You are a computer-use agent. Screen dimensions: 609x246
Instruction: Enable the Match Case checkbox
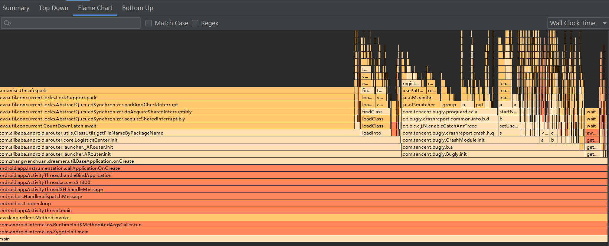pyautogui.click(x=149, y=23)
